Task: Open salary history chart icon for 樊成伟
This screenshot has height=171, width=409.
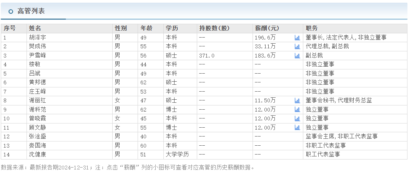Action: [297, 46]
